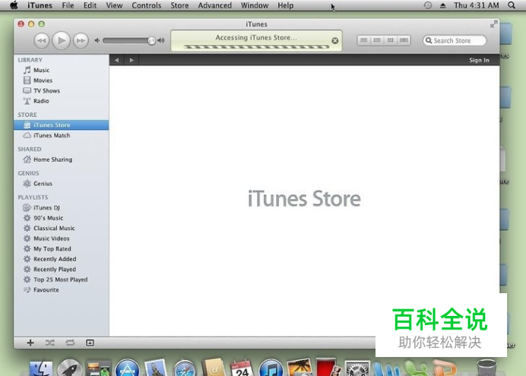Open iTunes icon in the Dock
This screenshot has height=376, width=526.
pos(271,368)
